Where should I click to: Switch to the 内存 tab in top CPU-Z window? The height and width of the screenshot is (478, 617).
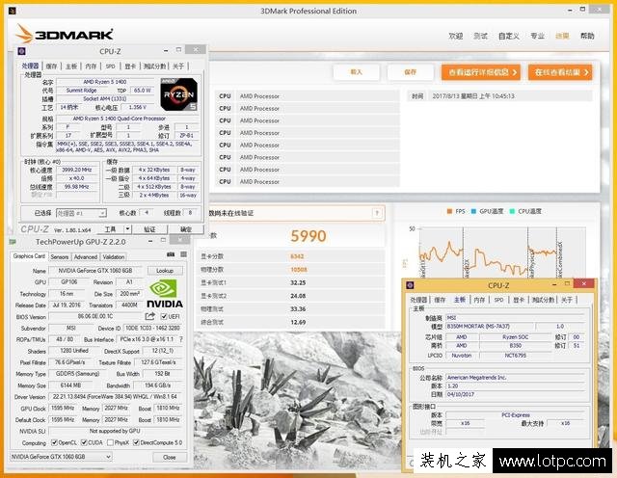coord(91,66)
